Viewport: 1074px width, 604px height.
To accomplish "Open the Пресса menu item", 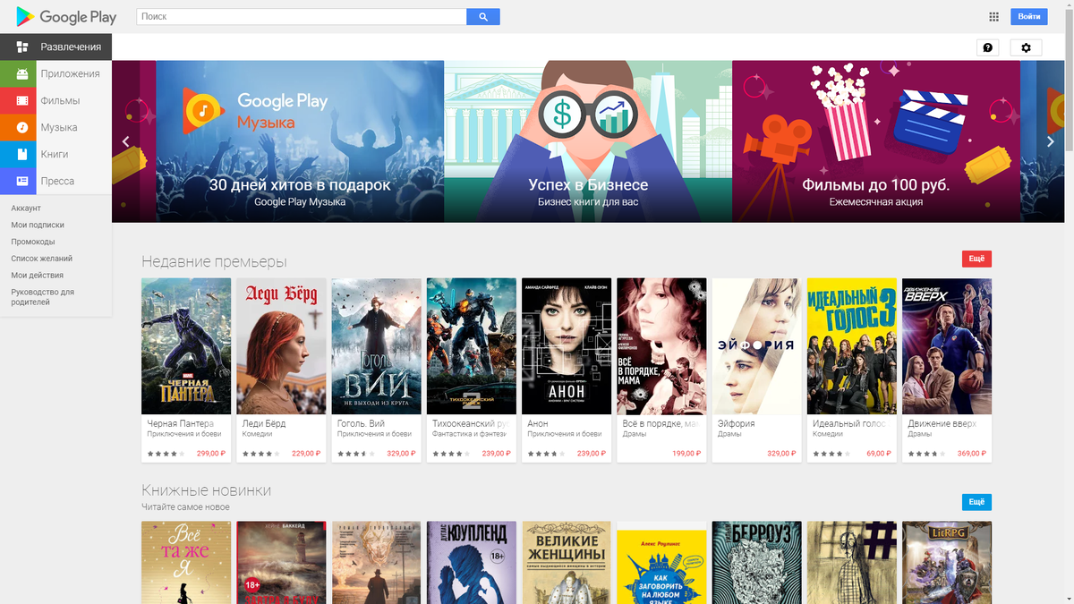I will click(x=57, y=181).
